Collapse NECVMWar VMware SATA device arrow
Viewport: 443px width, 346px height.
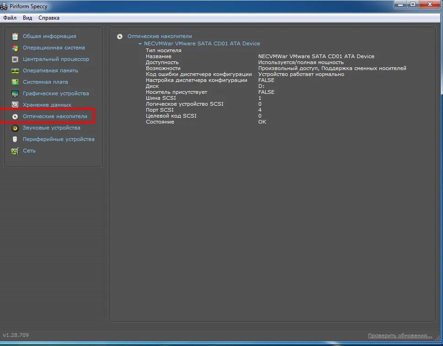pos(140,44)
